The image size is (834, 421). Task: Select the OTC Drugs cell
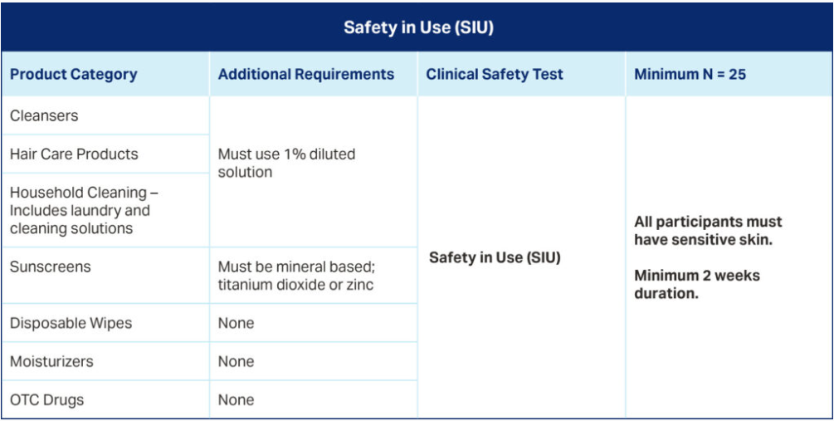pyautogui.click(x=46, y=400)
